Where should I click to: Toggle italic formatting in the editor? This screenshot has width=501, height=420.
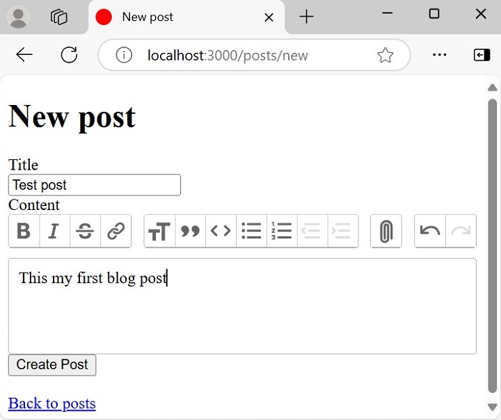click(x=54, y=232)
